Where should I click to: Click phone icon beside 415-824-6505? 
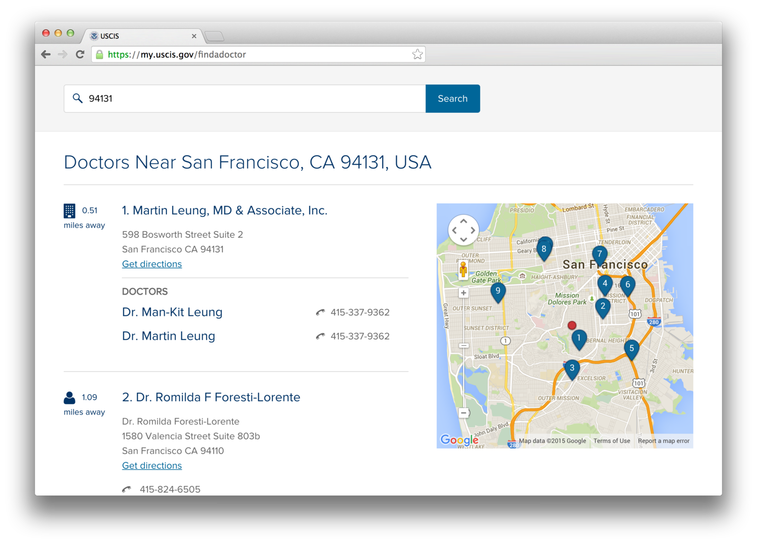(x=127, y=489)
